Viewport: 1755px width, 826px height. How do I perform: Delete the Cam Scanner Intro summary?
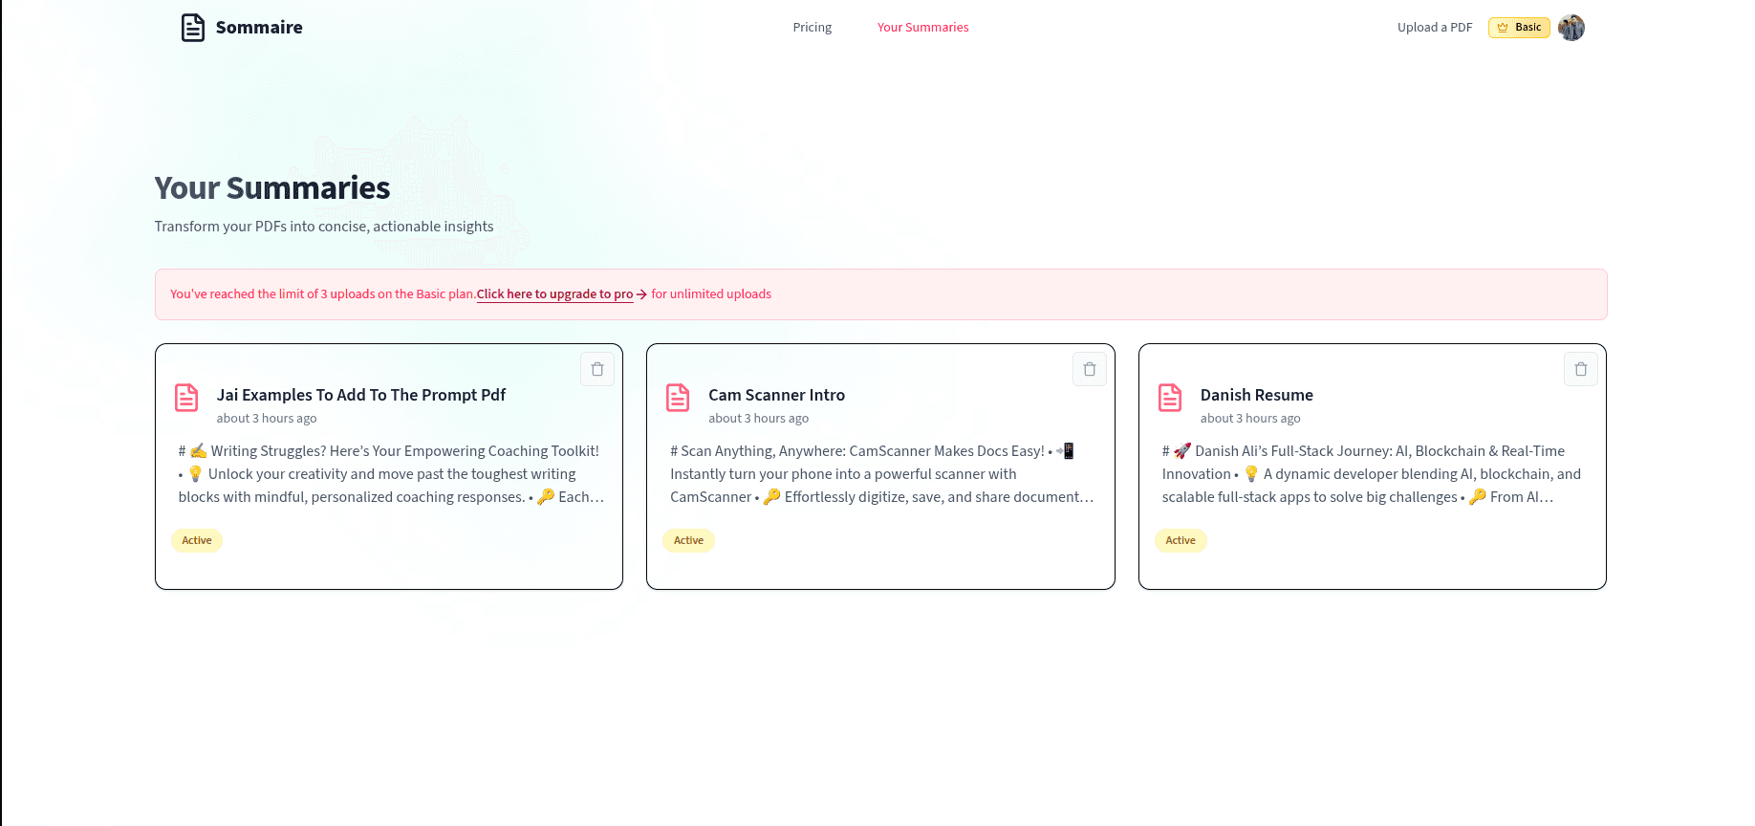point(1089,369)
